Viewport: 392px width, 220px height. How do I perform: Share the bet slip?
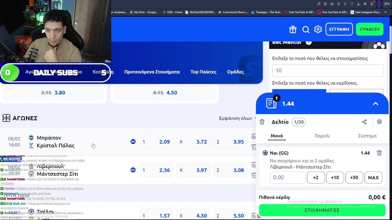[364, 122]
